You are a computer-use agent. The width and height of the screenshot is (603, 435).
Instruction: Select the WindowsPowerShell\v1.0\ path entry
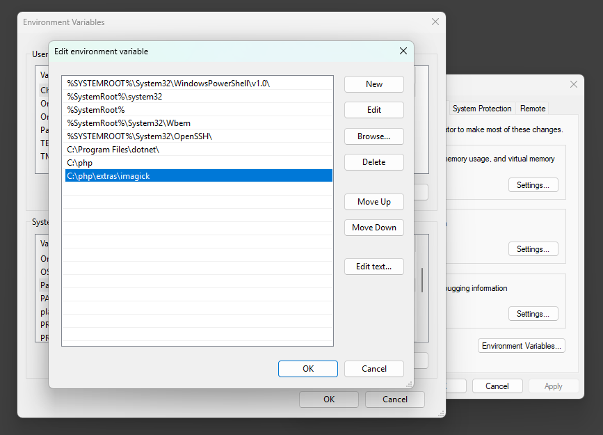coord(168,84)
